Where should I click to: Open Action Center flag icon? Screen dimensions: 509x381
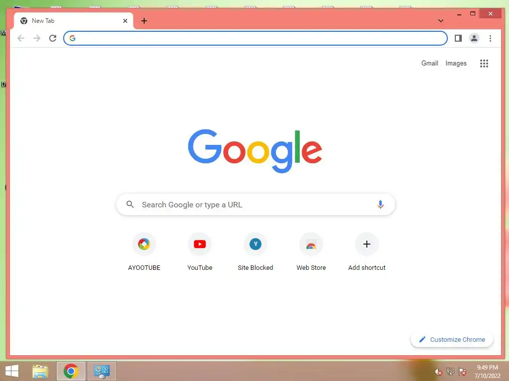click(462, 371)
